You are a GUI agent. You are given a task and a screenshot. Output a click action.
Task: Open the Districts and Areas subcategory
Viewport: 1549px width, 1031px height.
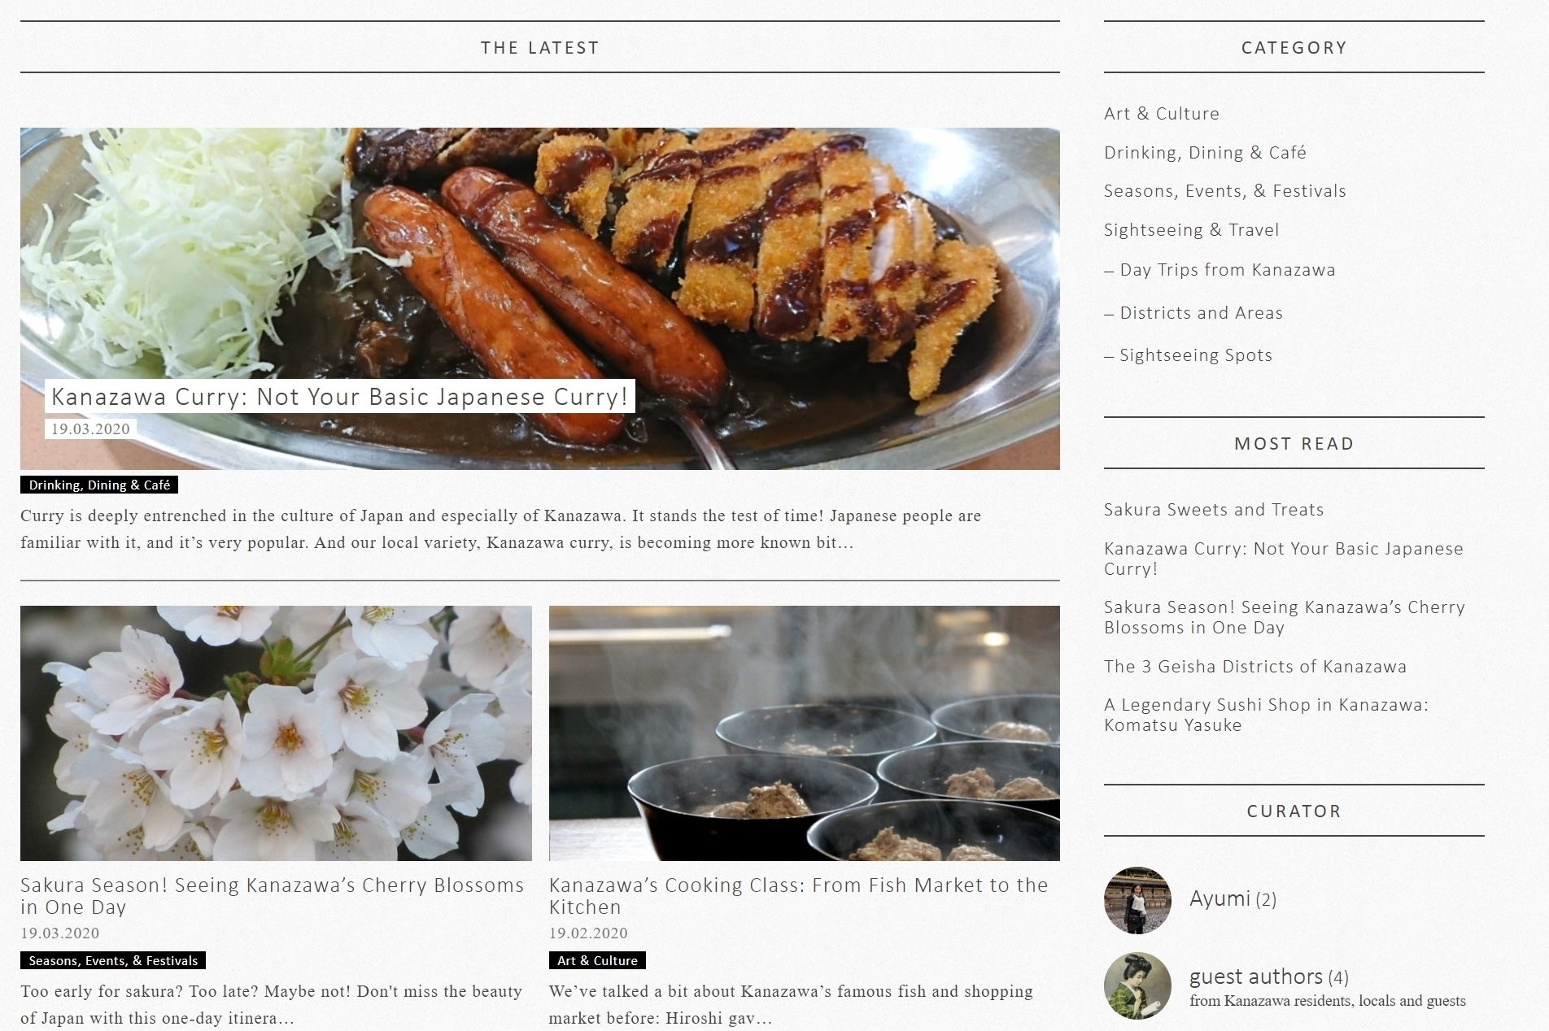coord(1193,313)
